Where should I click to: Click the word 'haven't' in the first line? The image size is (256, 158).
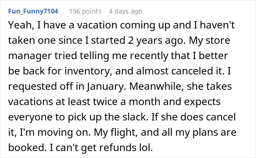coord(217,25)
